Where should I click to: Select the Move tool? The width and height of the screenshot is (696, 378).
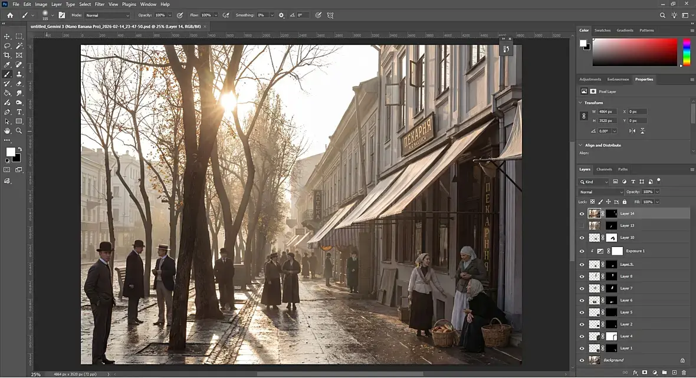pyautogui.click(x=7, y=36)
